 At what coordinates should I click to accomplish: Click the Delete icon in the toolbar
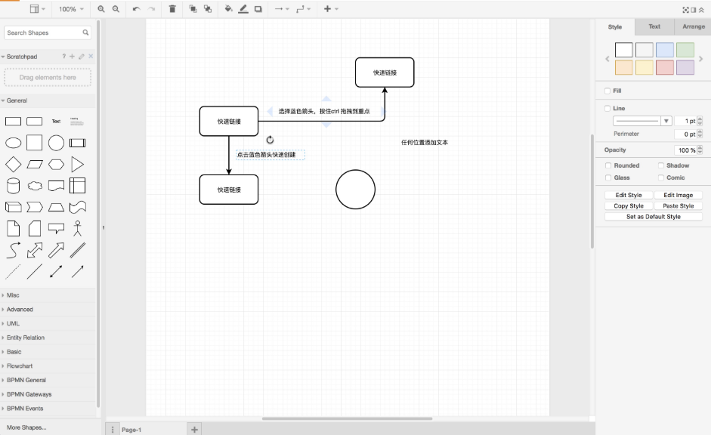(172, 9)
